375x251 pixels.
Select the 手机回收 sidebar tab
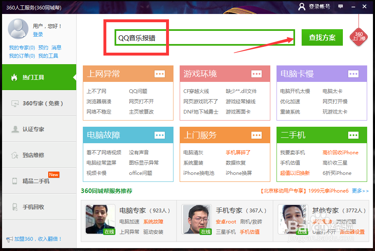click(39, 207)
